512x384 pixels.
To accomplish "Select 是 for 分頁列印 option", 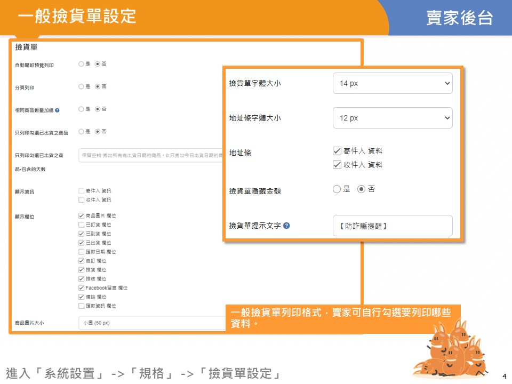I will point(81,86).
